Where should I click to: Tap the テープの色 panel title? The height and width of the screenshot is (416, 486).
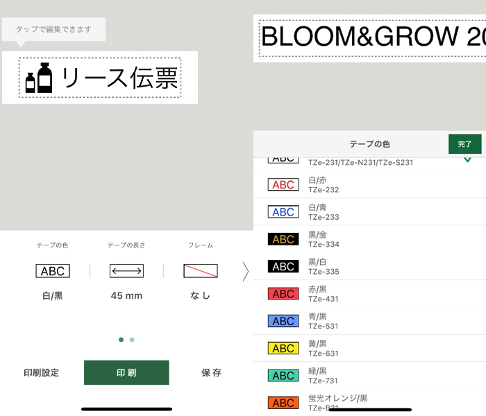[x=370, y=144]
